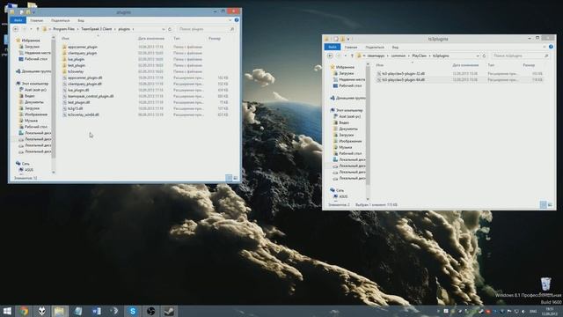Viewport: 563px width, 317px height.
Task: Select clientquery_plugin.dll file
Action: [x=84, y=84]
